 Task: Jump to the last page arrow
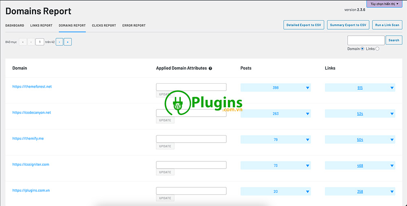click(x=68, y=42)
